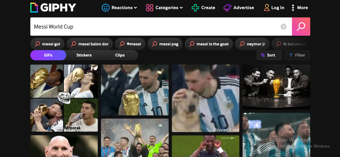Open the Messi kissing dog GIF

point(205,98)
